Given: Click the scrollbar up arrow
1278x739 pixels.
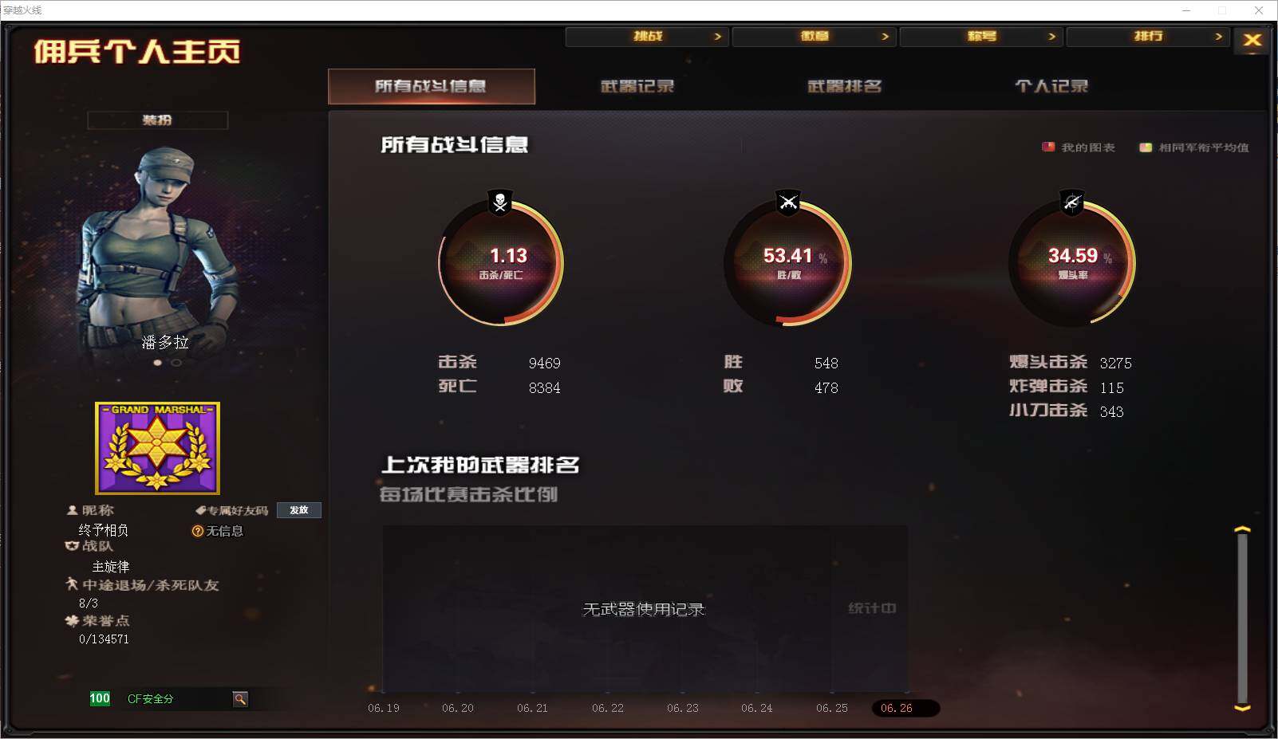Looking at the screenshot, I should 1242,529.
